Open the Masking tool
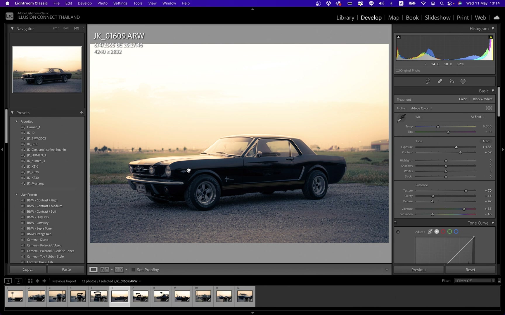The image size is (505, 315). coord(463,81)
